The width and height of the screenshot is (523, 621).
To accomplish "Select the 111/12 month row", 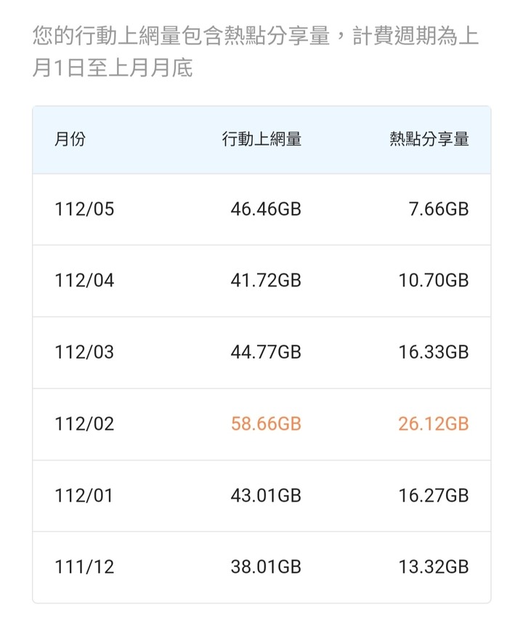I will coord(261,567).
